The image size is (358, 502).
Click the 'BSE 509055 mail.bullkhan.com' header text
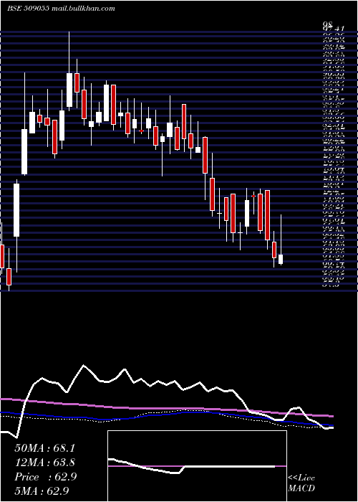click(61, 9)
